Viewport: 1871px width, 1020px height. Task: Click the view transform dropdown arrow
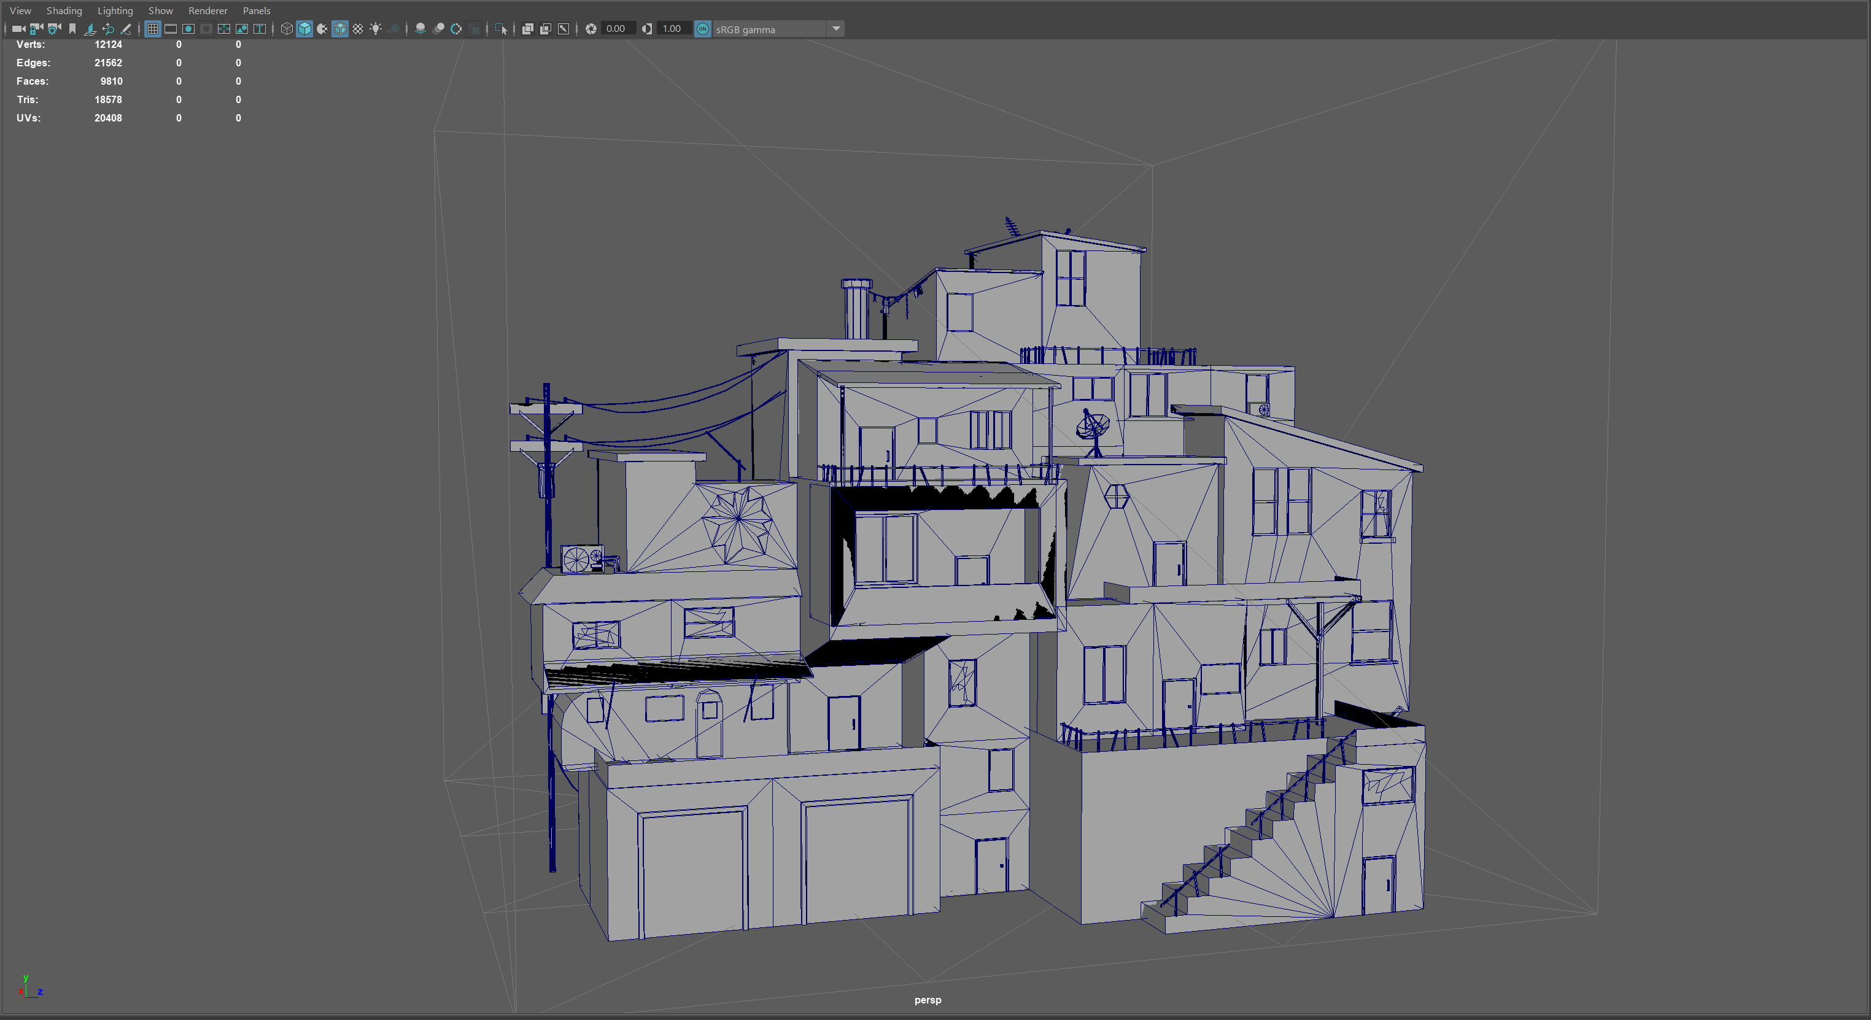tap(836, 29)
